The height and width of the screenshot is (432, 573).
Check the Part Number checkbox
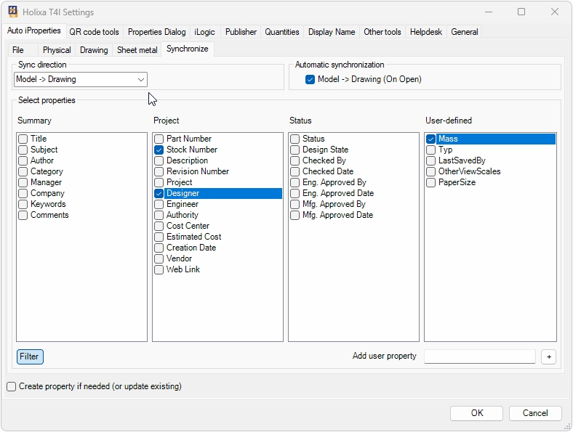pyautogui.click(x=159, y=139)
